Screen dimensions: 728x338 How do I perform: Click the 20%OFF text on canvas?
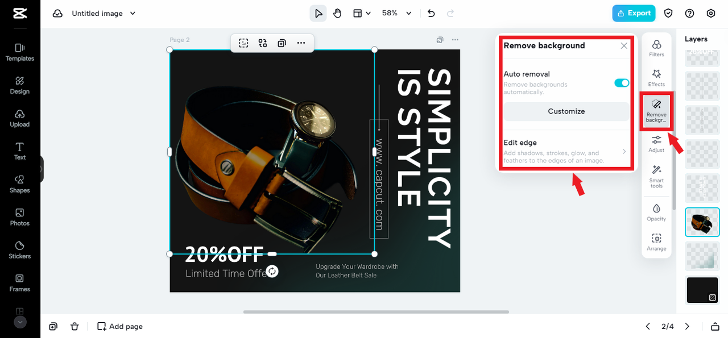coord(224,254)
